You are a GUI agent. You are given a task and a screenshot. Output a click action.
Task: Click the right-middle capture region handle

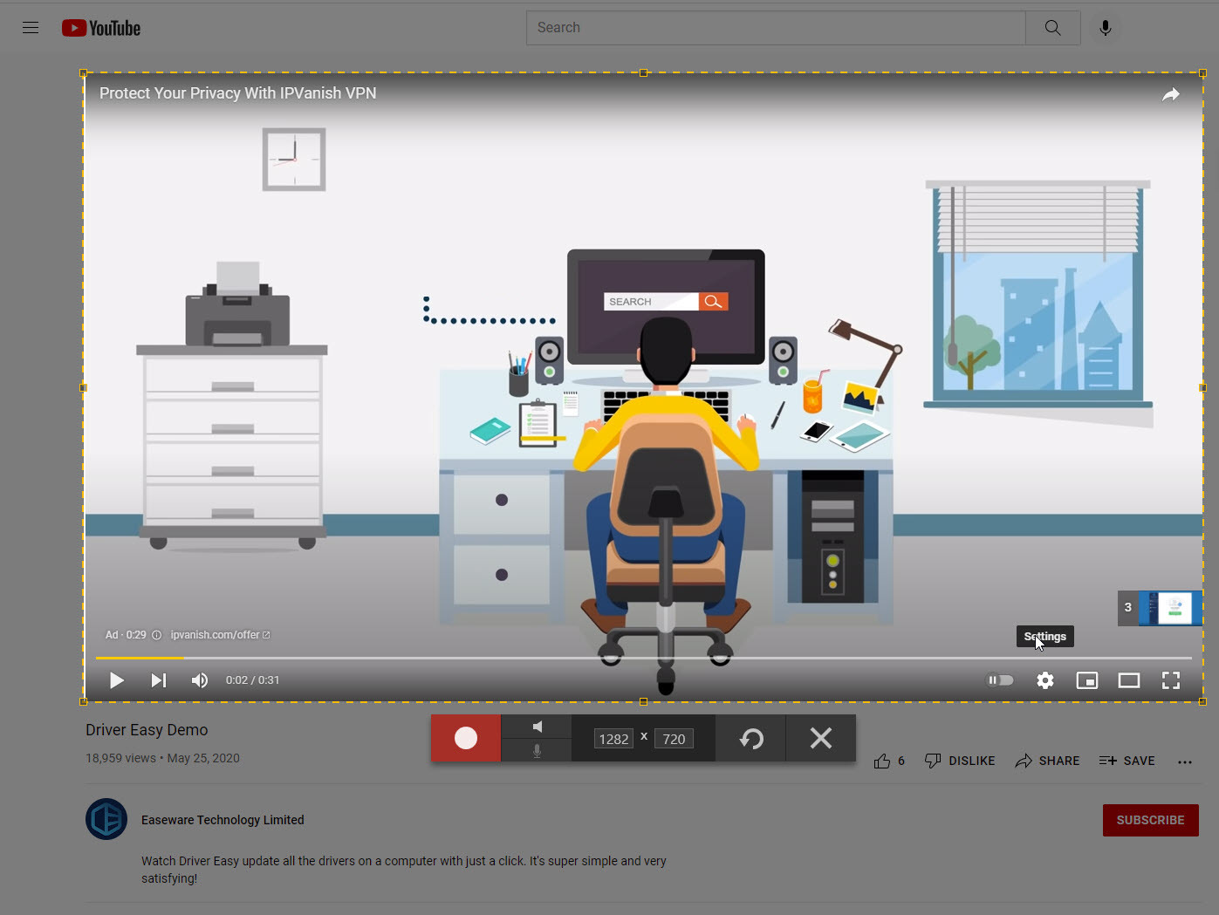1202,387
